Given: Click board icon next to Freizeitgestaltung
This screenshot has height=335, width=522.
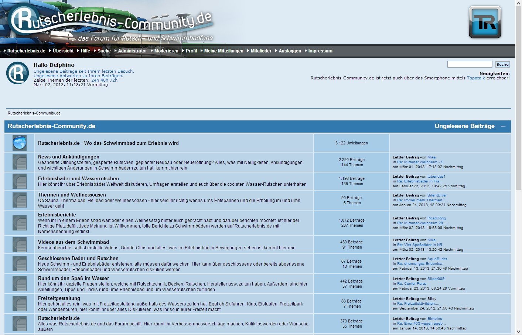Looking at the screenshot, I should click(20, 303).
